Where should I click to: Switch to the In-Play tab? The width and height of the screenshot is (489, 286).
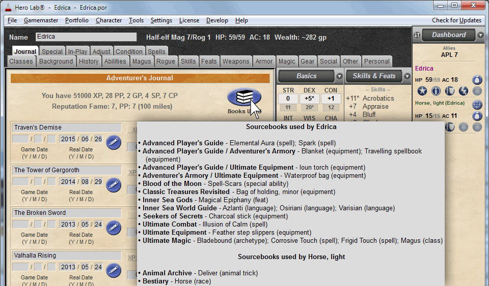[x=77, y=52]
